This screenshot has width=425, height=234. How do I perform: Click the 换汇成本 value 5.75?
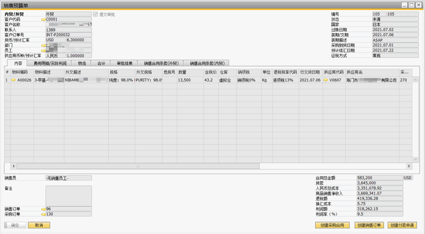pos(380,204)
